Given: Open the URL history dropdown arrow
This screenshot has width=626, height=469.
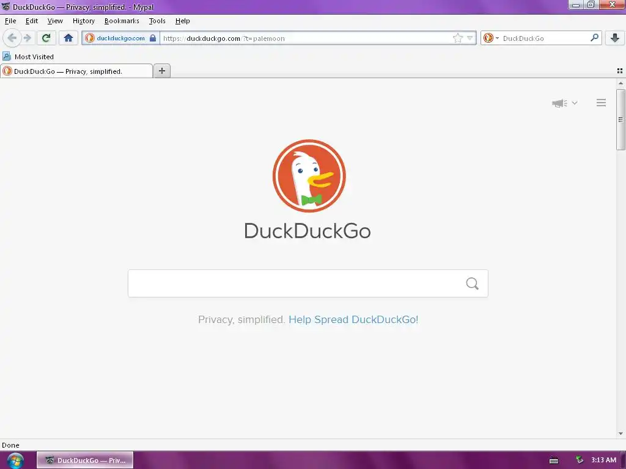Looking at the screenshot, I should (x=470, y=38).
